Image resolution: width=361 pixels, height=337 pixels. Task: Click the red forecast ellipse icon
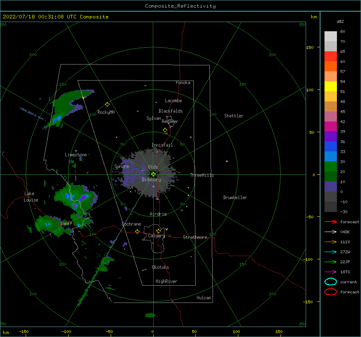[331, 292]
